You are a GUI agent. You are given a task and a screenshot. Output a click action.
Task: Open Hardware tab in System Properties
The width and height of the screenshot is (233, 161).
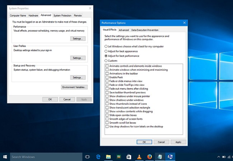point(33,15)
